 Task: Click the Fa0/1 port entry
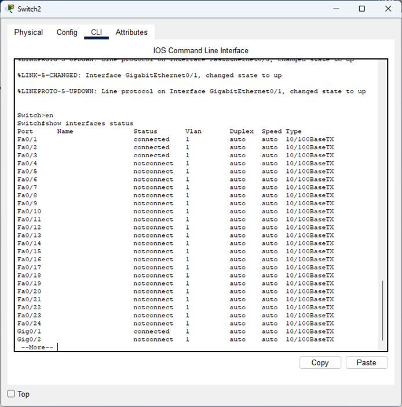coord(27,139)
